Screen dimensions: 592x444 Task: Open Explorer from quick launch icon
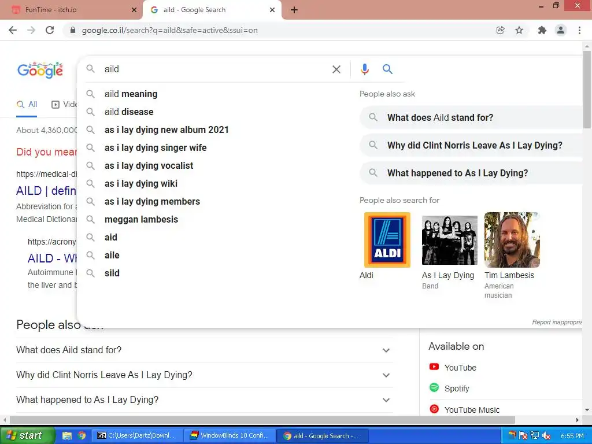coord(67,436)
